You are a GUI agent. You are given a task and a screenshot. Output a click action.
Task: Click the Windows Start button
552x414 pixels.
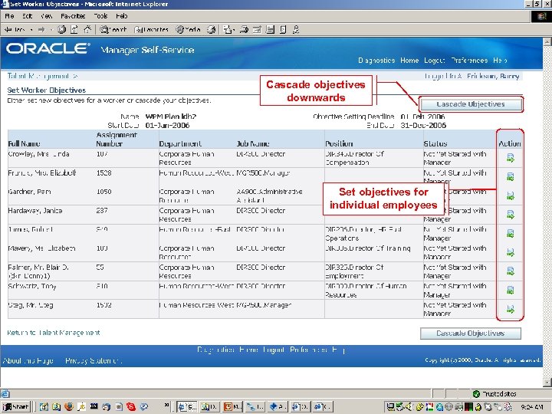(15, 407)
